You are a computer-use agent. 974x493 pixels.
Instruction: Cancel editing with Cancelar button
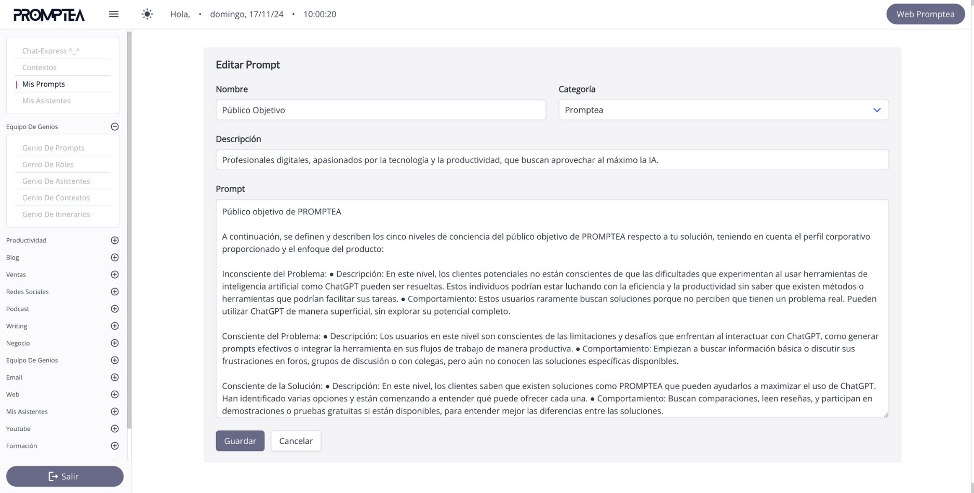(296, 441)
